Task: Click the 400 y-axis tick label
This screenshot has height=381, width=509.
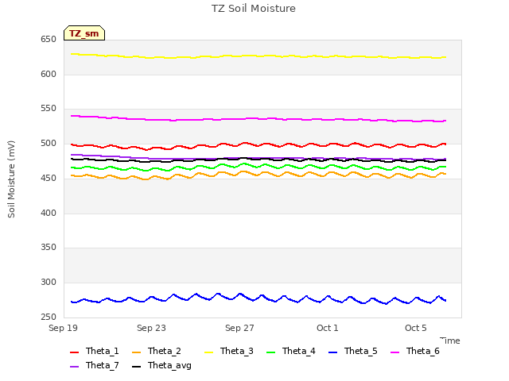Action: [x=49, y=214]
